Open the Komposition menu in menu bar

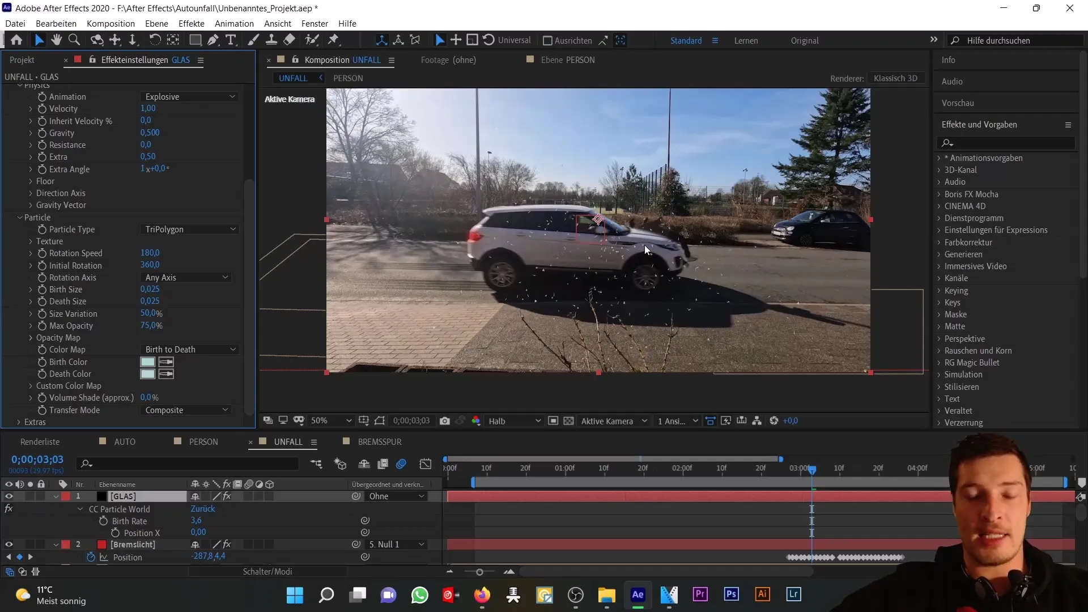110,23
